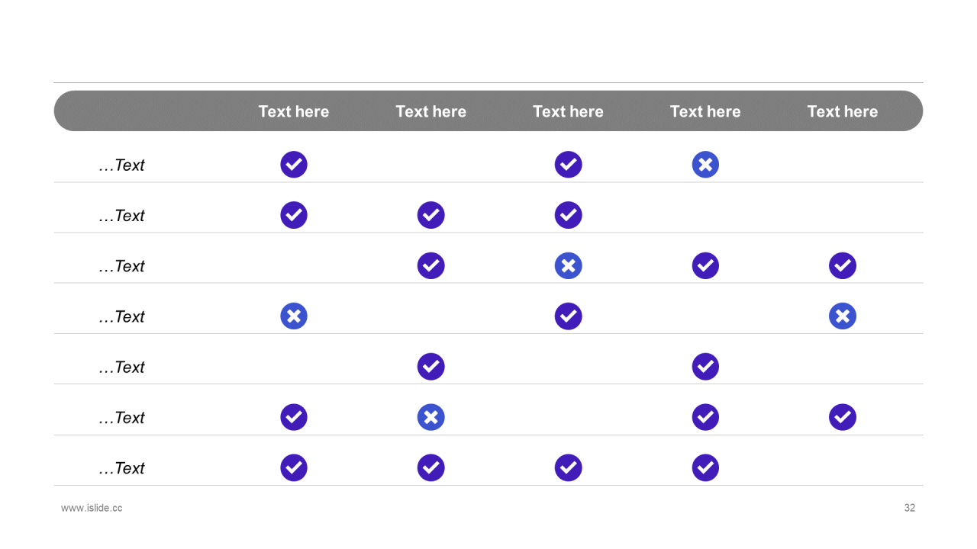Image resolution: width=977 pixels, height=549 pixels.
Task: Click the only checkmark icon in the fourth row
Action: [568, 316]
